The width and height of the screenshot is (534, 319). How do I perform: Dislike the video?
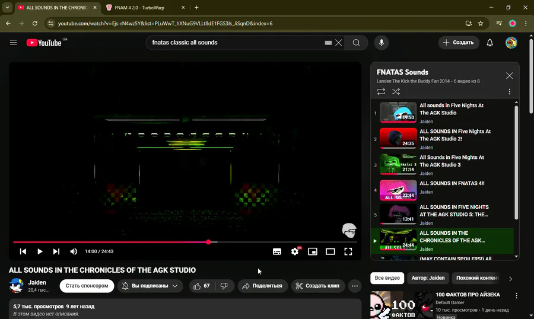(x=224, y=286)
